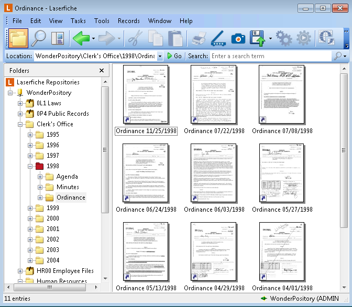The width and height of the screenshot is (352, 307).
Task: Select the Ordinance 05/13/1998 thumbnail
Action: click(x=146, y=251)
